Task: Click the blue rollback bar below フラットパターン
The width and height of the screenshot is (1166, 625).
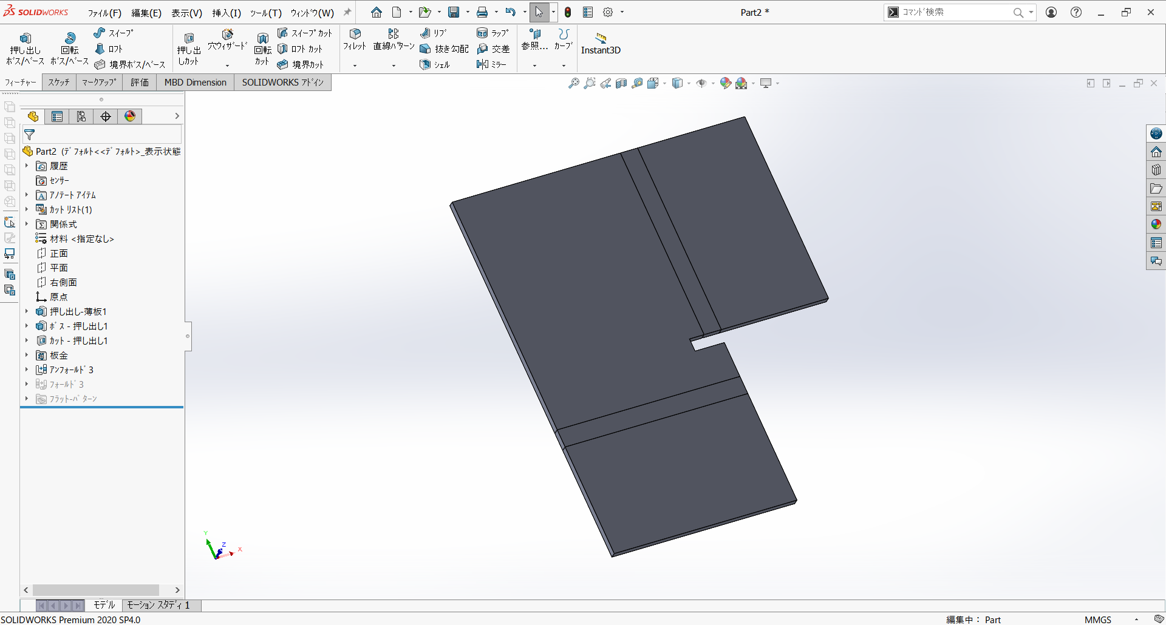Action: point(102,407)
